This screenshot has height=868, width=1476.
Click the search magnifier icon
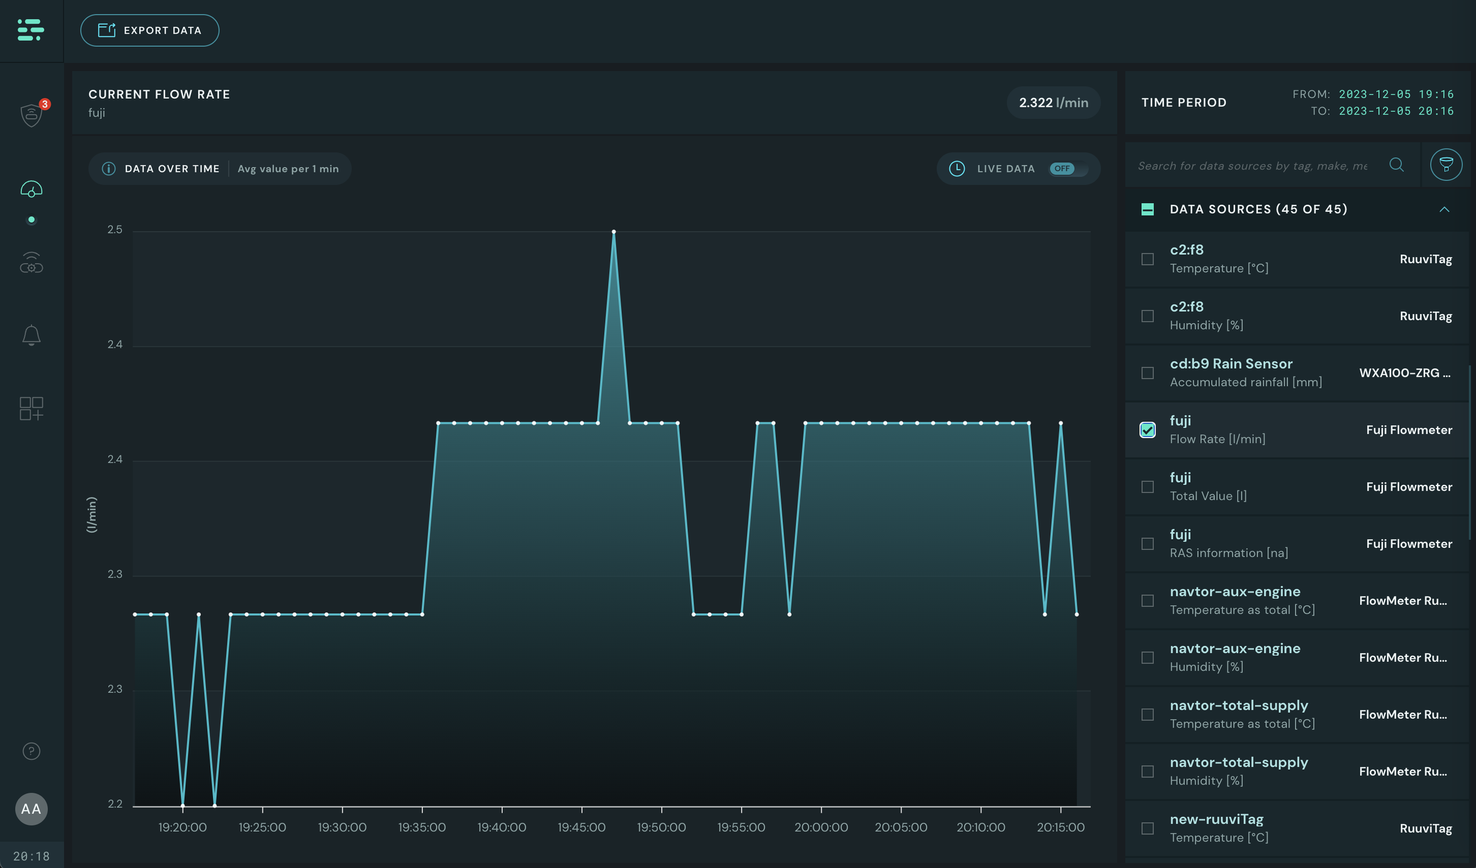point(1396,165)
